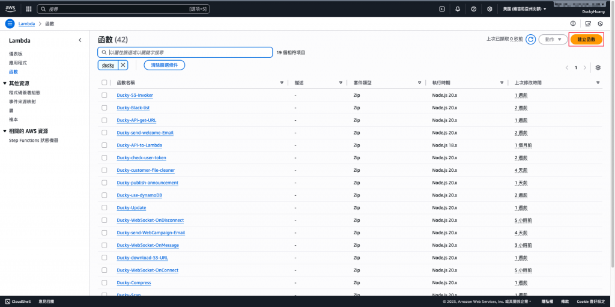The width and height of the screenshot is (615, 307).
Task: Open the Ducky-use-dynamoDB function link
Action: click(x=139, y=195)
